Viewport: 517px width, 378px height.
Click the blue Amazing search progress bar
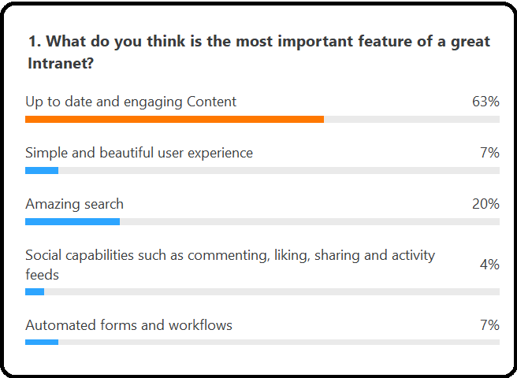pyautogui.click(x=73, y=221)
